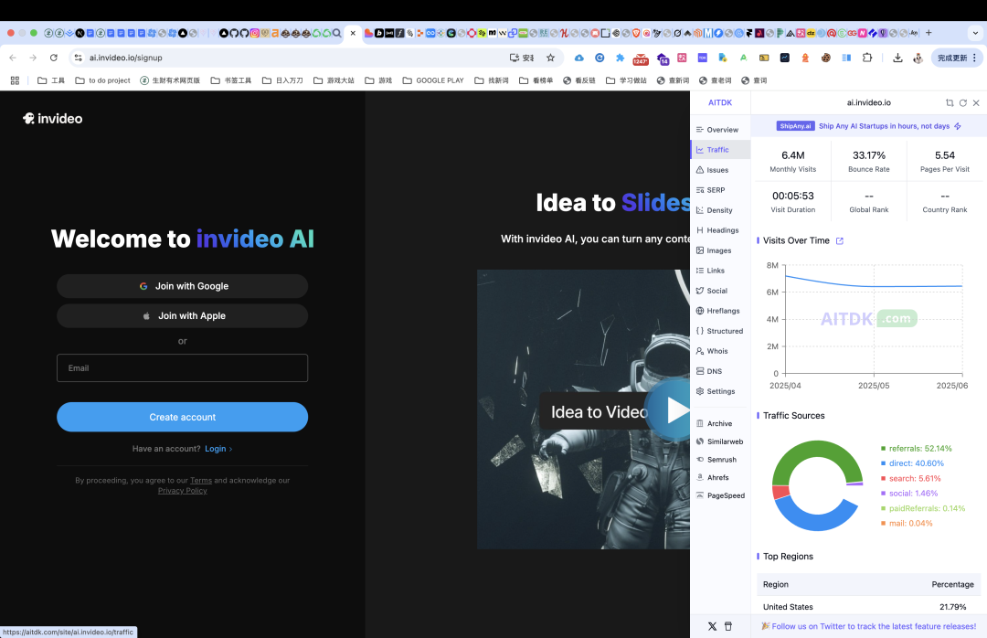The image size is (987, 638).
Task: Click the X (Twitter) icon at panel bottom
Action: (712, 626)
